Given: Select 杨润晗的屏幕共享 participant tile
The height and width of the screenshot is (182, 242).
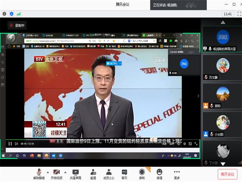Looking at the screenshot, I should (x=222, y=39).
